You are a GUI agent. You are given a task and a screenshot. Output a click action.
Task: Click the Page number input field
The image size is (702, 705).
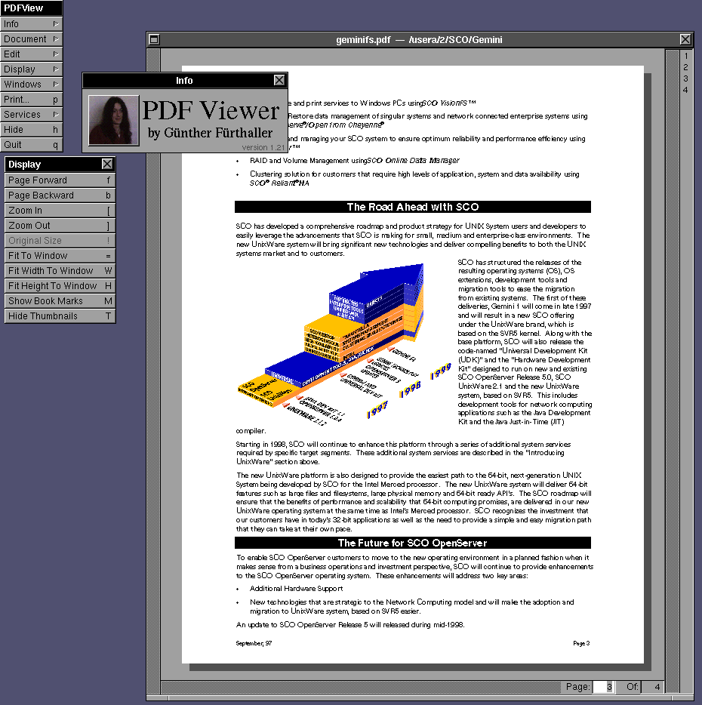[x=602, y=687]
